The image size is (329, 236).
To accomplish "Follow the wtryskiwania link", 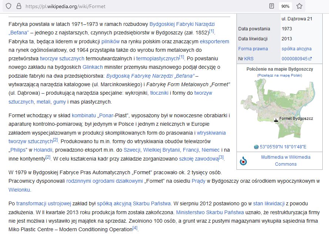I will tap(211, 133).
